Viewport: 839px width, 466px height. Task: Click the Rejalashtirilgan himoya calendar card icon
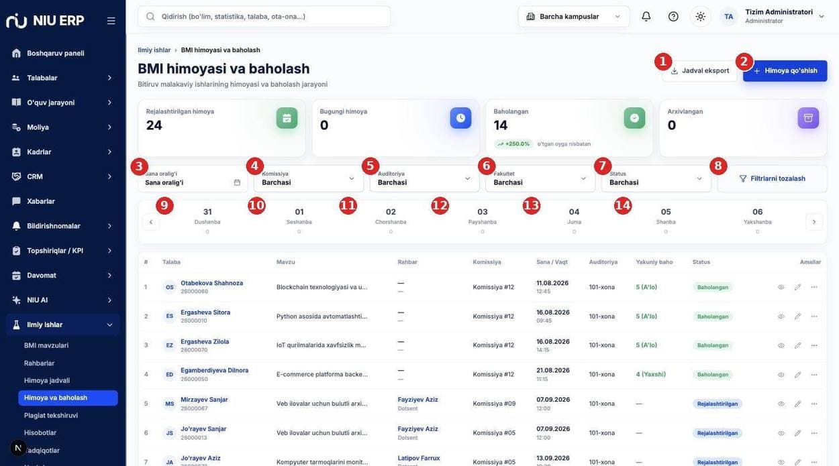[287, 118]
